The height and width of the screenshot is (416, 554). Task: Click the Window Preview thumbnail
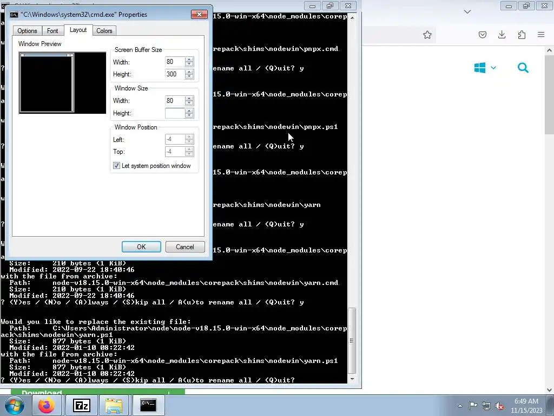[x=62, y=83]
